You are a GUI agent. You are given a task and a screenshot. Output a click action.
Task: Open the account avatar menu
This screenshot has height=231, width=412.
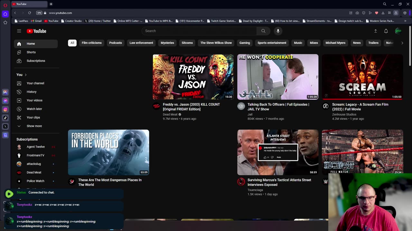coord(398,31)
